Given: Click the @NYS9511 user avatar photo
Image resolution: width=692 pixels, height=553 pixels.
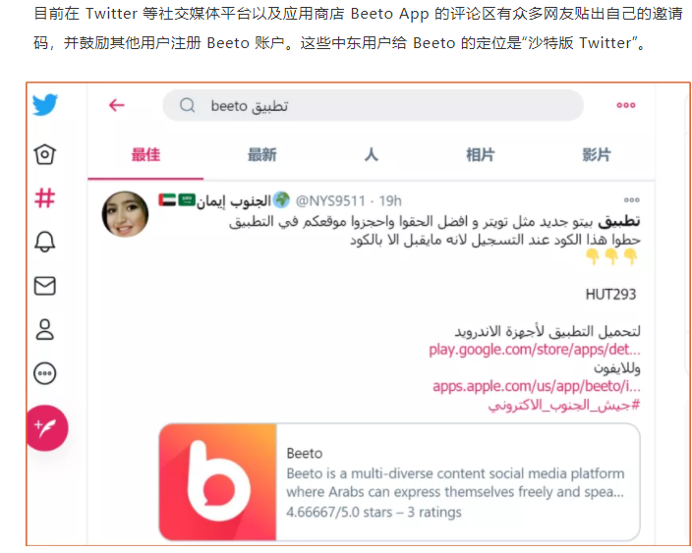Looking at the screenshot, I should 126,214.
